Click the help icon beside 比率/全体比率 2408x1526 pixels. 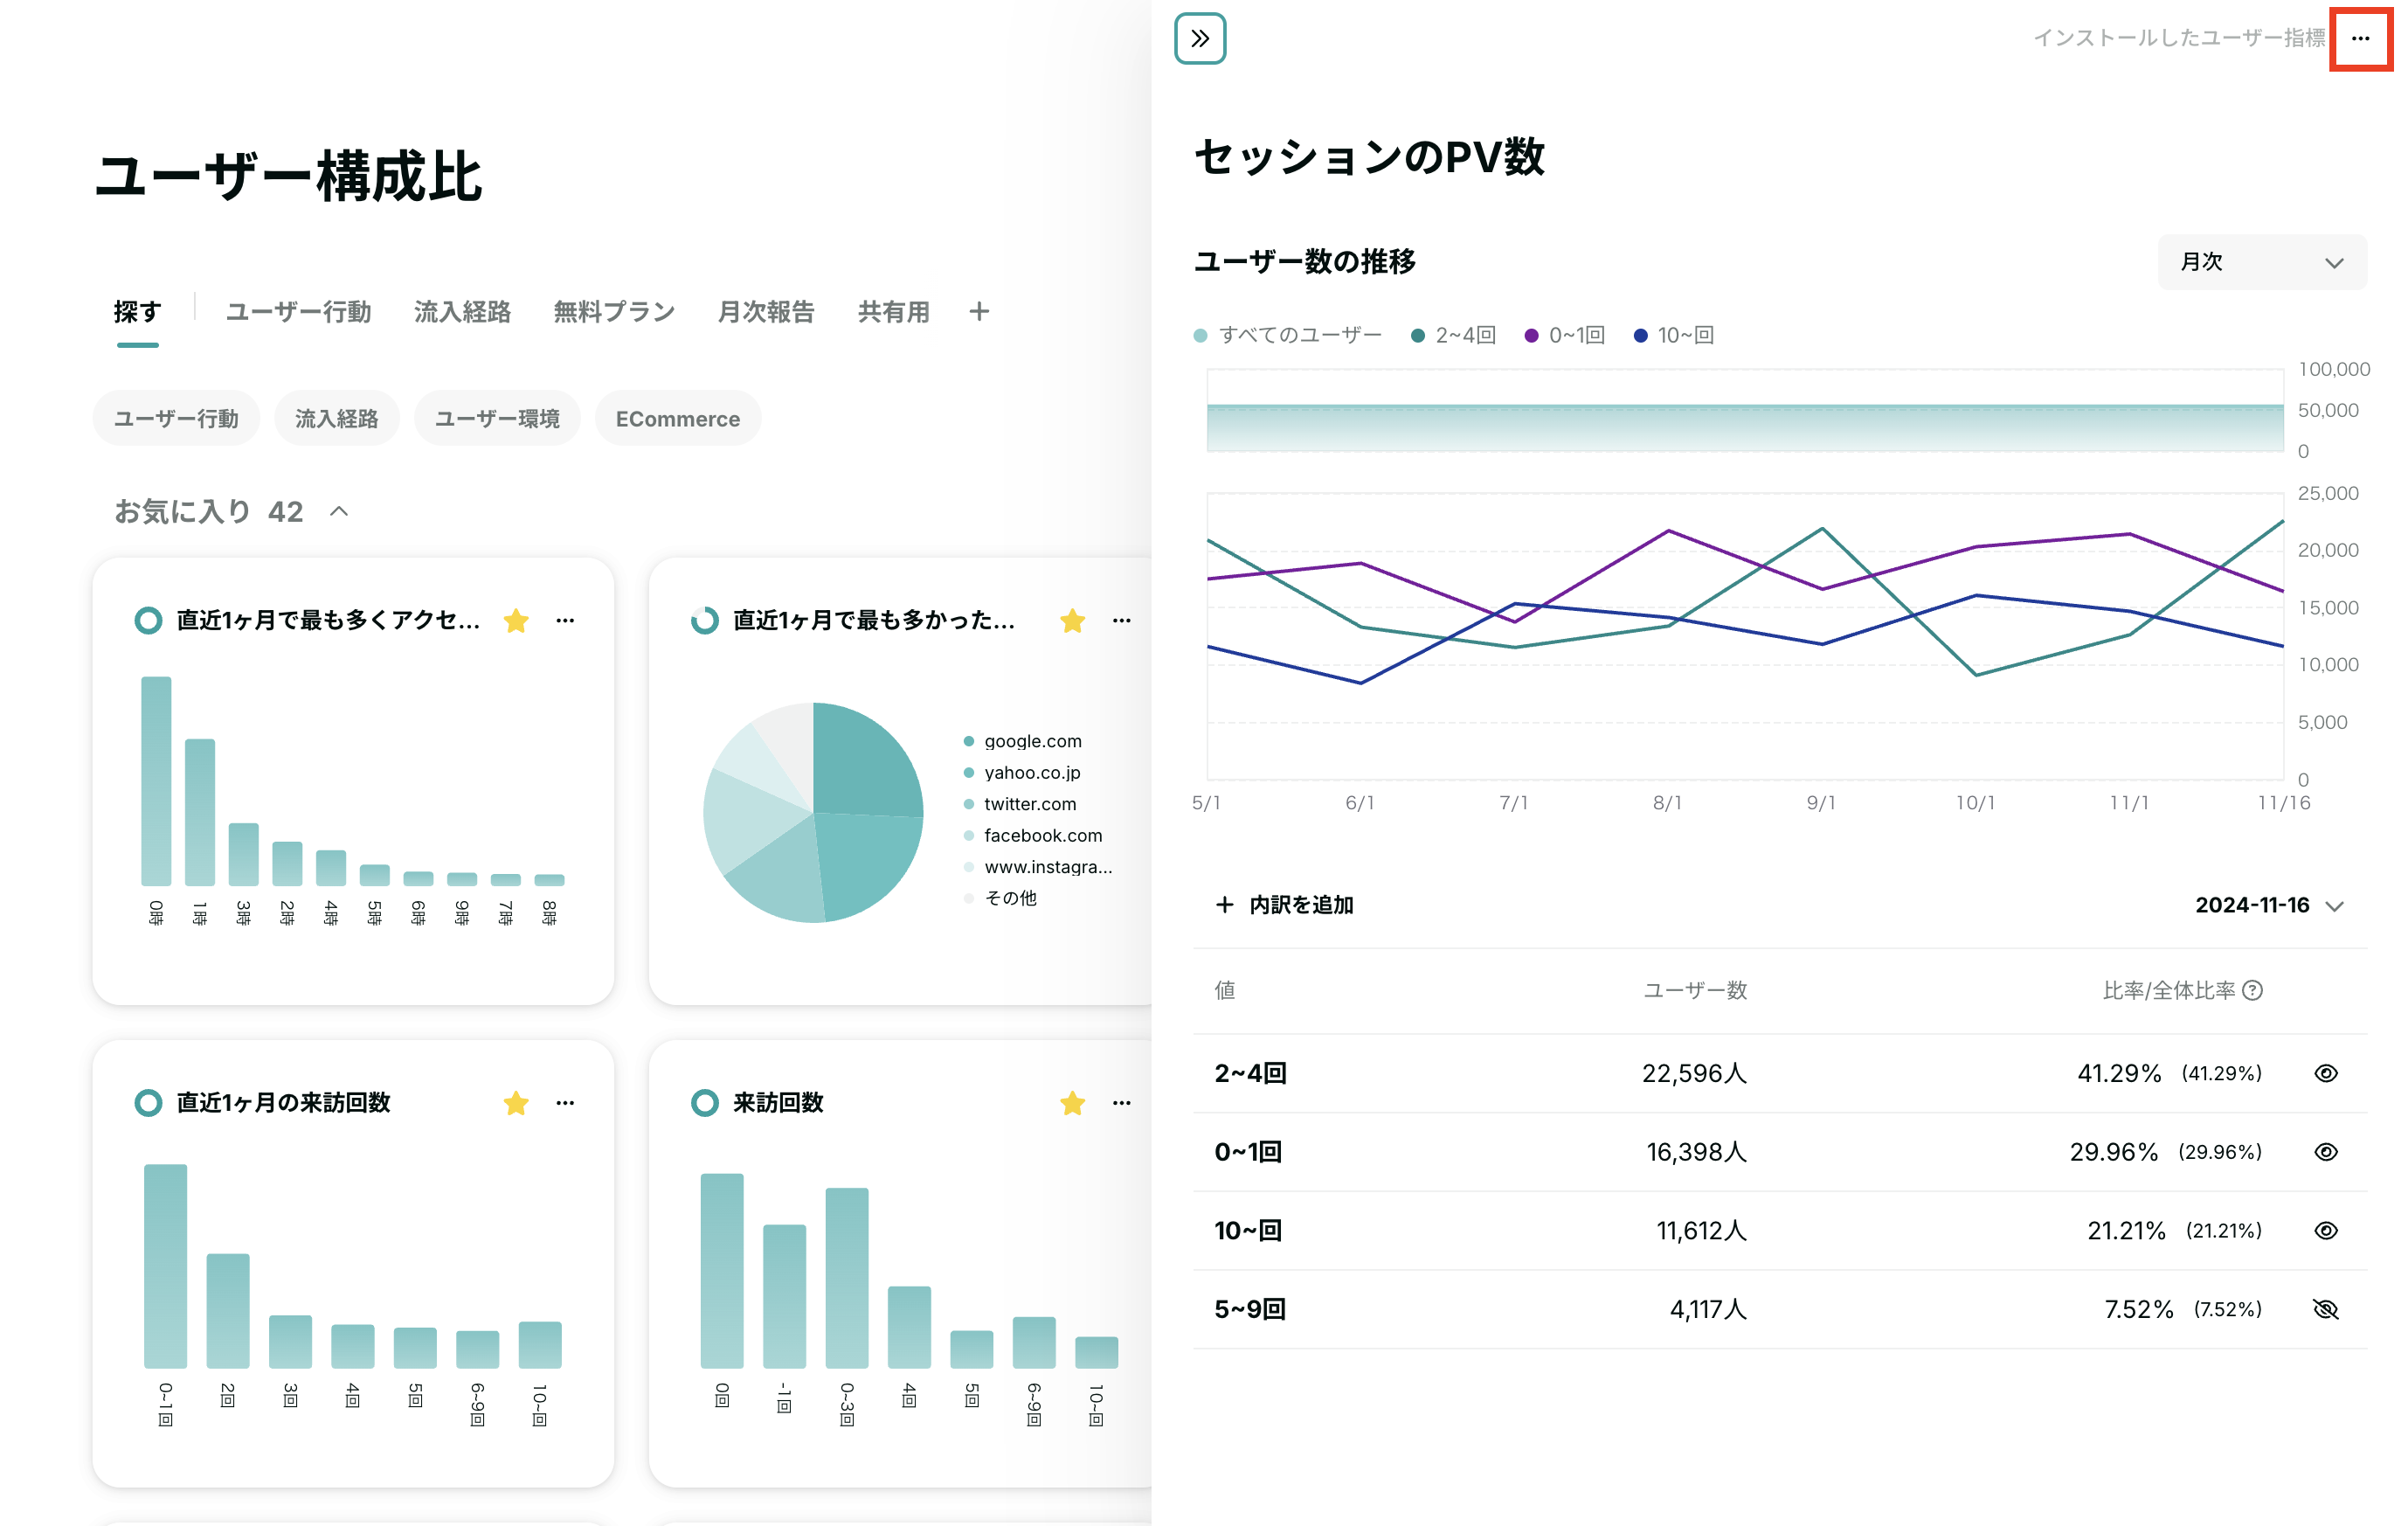[x=2252, y=990]
